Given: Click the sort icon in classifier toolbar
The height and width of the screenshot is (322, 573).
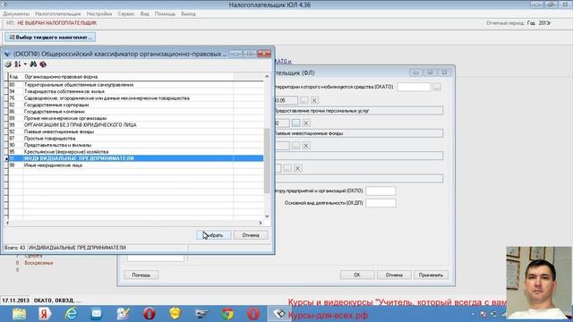Looking at the screenshot, I should coord(17,64).
